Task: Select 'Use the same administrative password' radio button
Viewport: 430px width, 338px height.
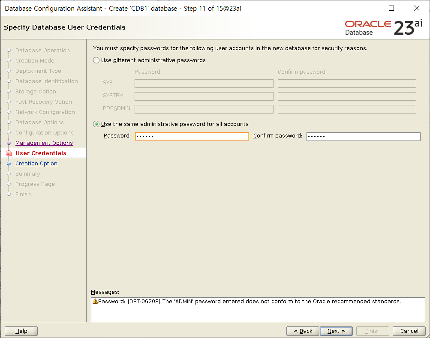Action: tap(96, 124)
